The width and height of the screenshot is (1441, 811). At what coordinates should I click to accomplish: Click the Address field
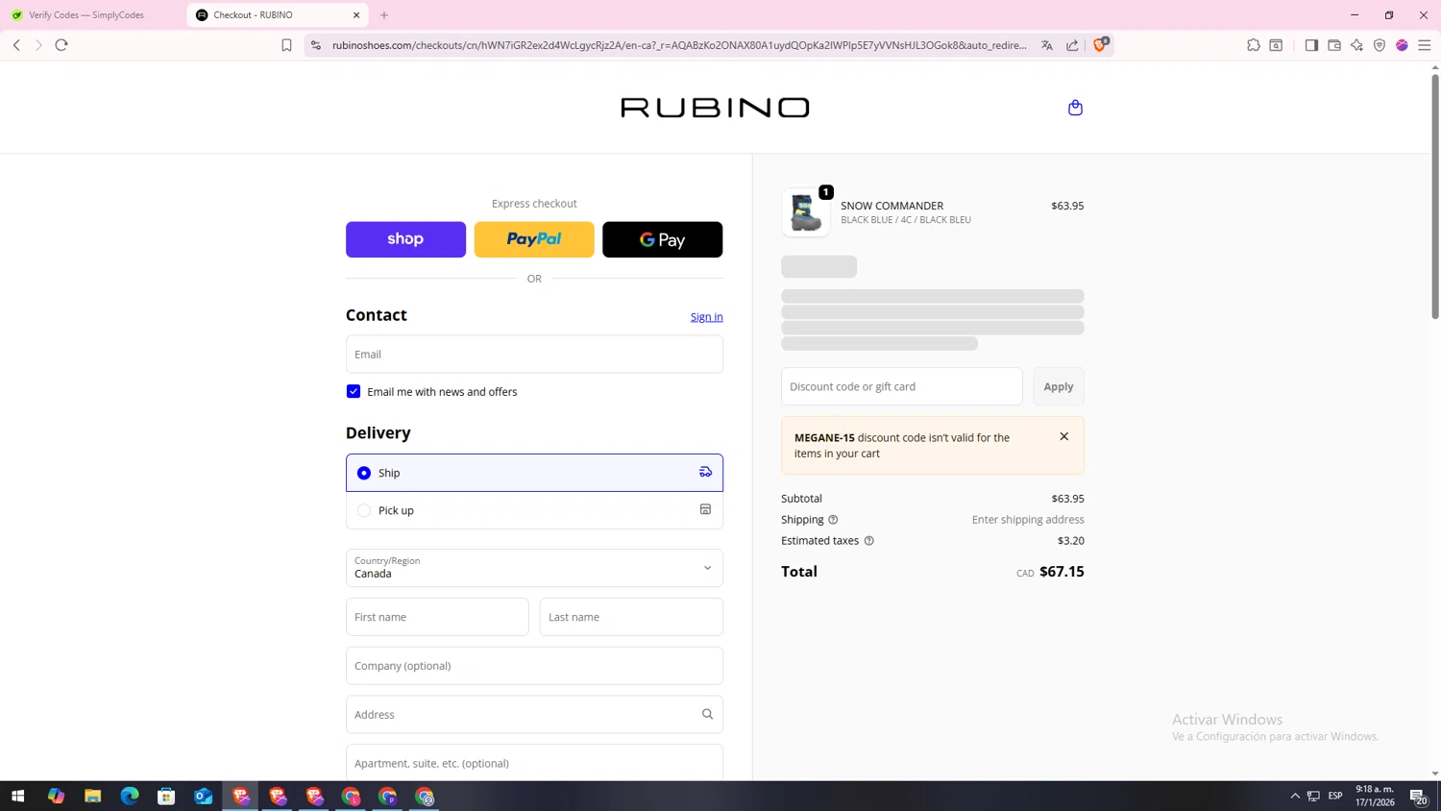534,714
